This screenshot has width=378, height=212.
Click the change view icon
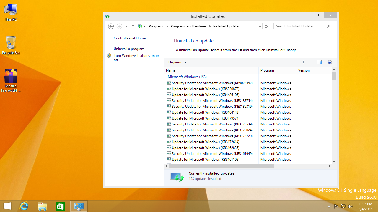click(305, 62)
